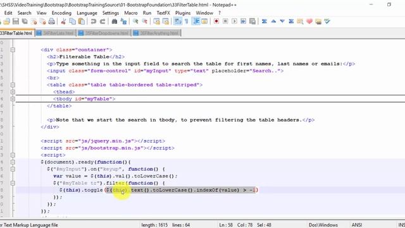
Task: Open the Encoding menu
Action: (x=61, y=13)
